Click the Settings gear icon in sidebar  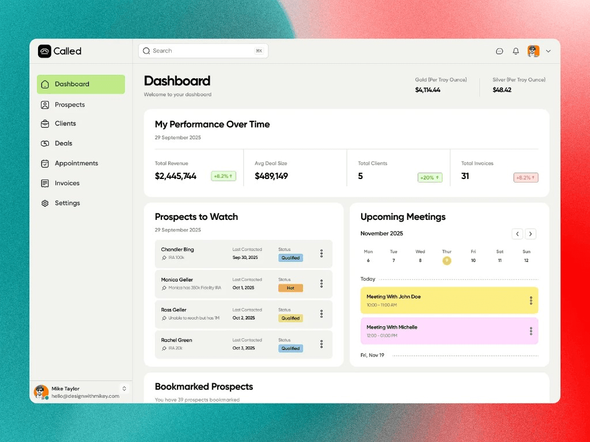point(45,203)
